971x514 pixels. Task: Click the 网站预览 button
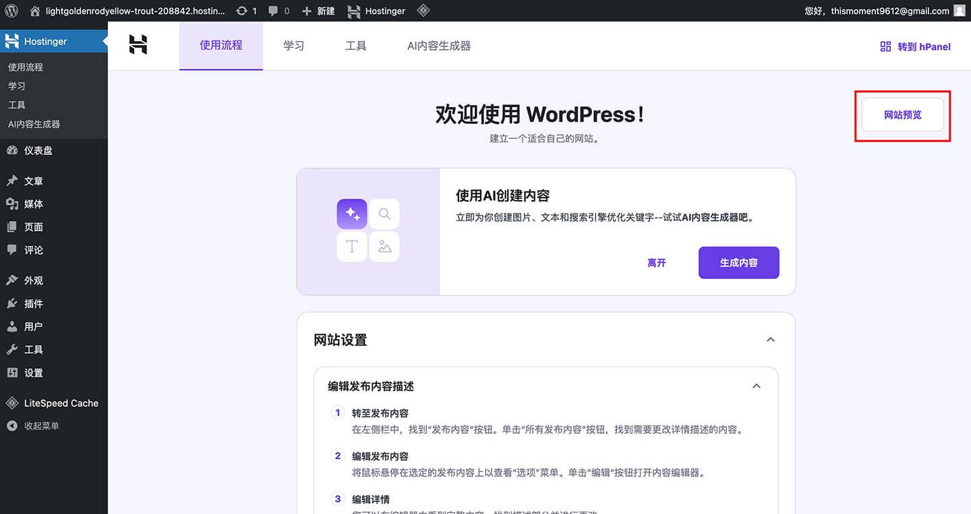click(x=903, y=115)
